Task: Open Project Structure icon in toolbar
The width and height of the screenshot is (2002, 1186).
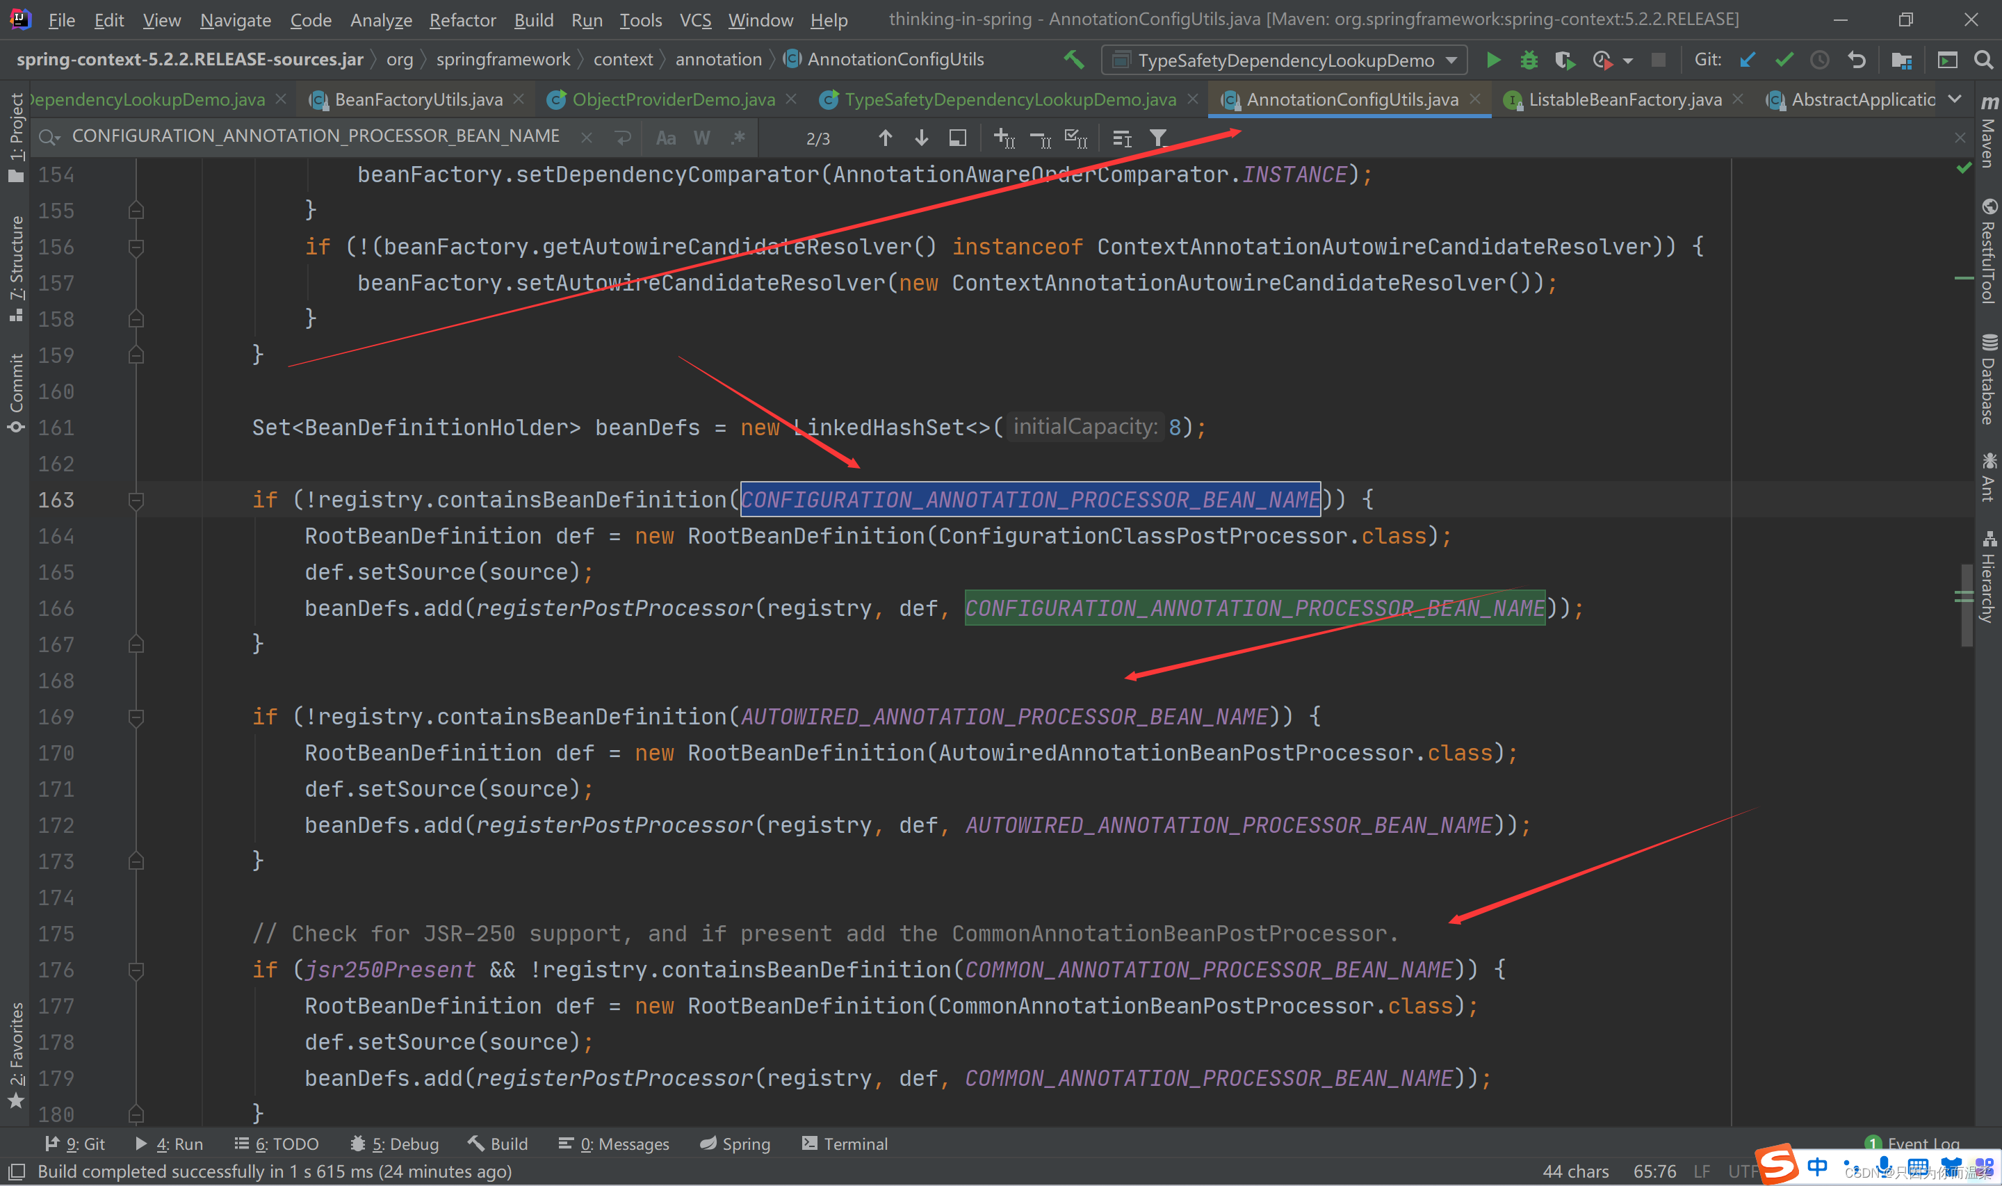Action: pos(1901,60)
